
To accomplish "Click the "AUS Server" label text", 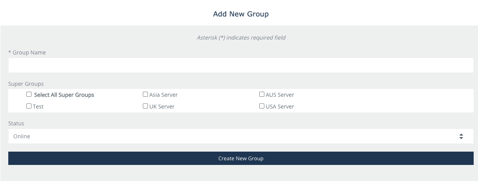I will (x=280, y=95).
